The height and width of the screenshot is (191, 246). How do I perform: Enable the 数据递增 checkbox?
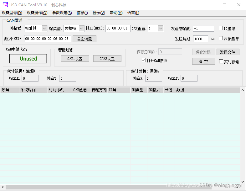coord(221,38)
